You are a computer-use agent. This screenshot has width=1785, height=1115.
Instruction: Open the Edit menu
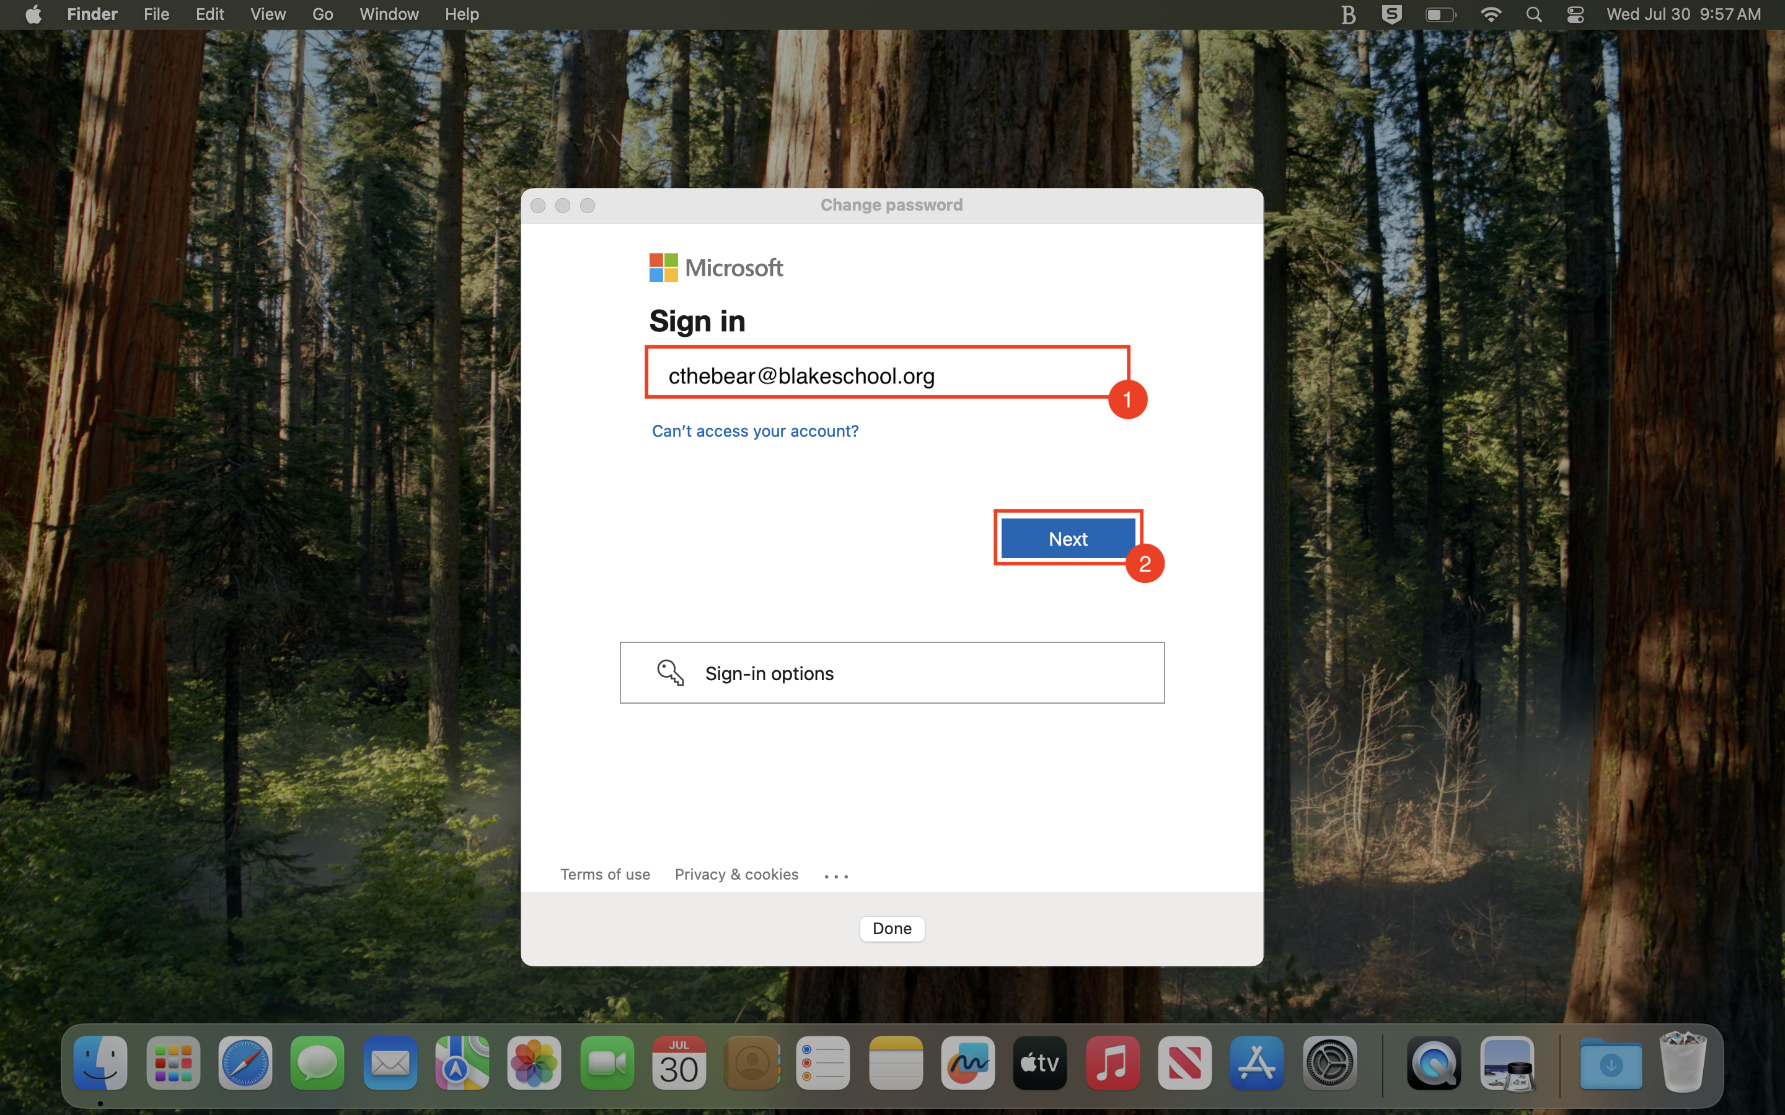coord(209,15)
